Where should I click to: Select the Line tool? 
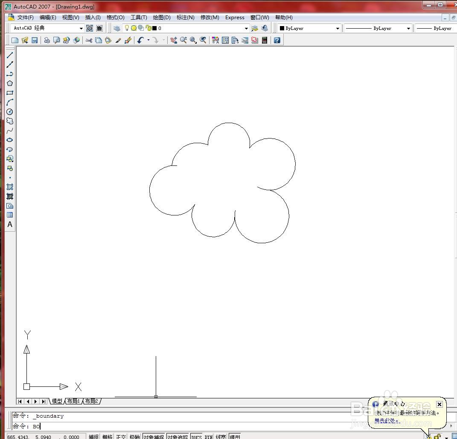click(x=10, y=55)
